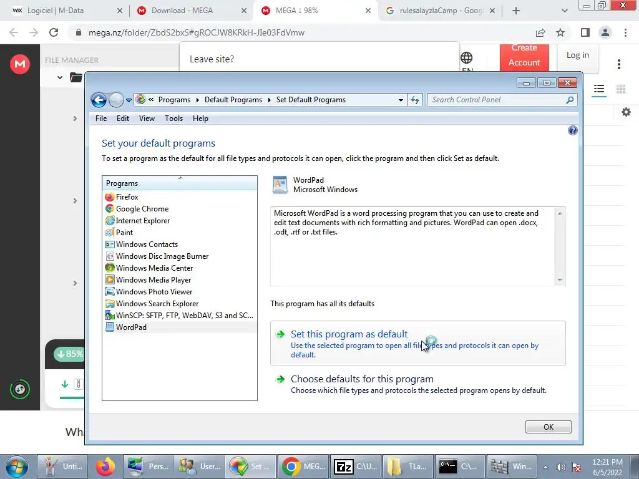The height and width of the screenshot is (479, 639).
Task: Open the Tools menu
Action: click(173, 119)
